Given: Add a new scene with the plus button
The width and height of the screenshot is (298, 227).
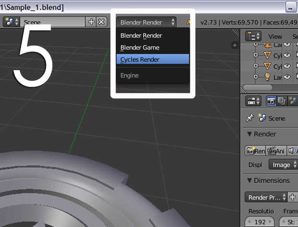Looking at the screenshot, I should (91, 22).
